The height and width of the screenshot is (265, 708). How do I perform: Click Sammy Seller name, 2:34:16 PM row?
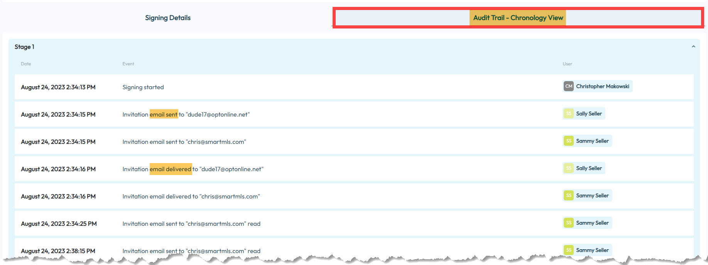click(x=592, y=195)
